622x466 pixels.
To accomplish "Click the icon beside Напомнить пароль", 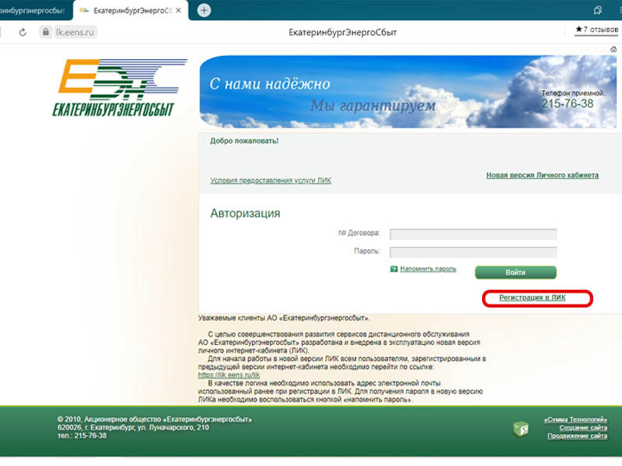I will (x=393, y=269).
